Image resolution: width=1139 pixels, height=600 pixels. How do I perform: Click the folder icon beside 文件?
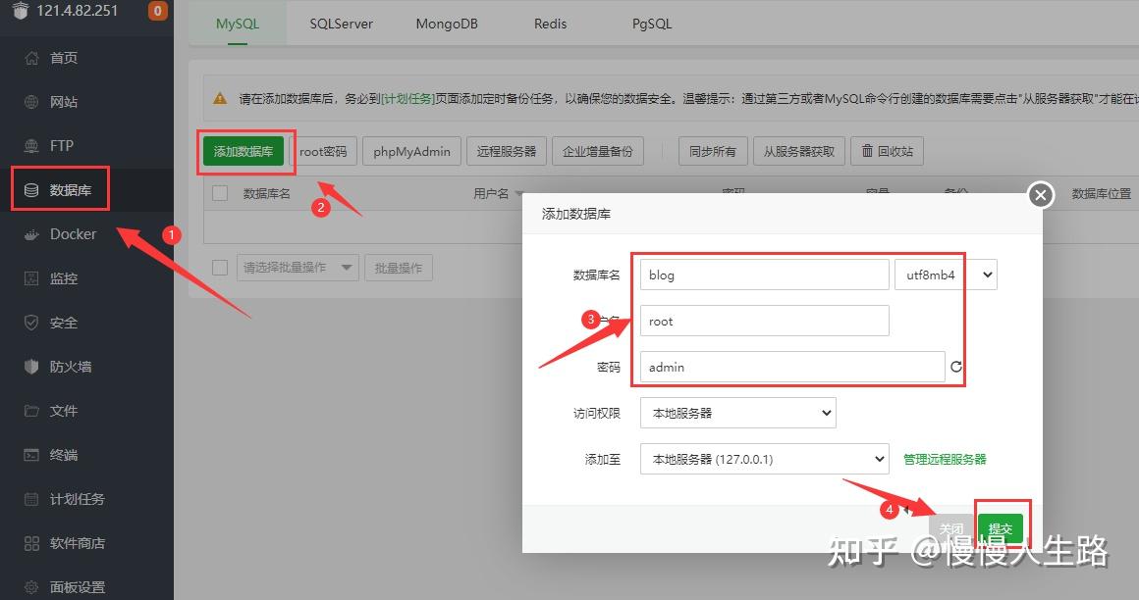31,411
